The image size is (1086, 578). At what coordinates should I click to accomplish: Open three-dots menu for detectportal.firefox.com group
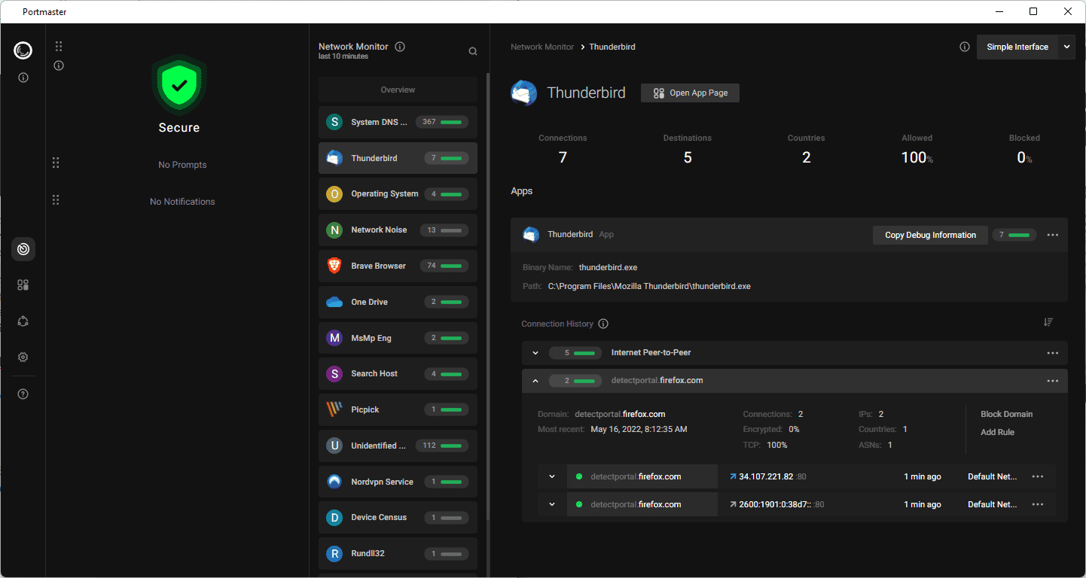click(x=1053, y=381)
